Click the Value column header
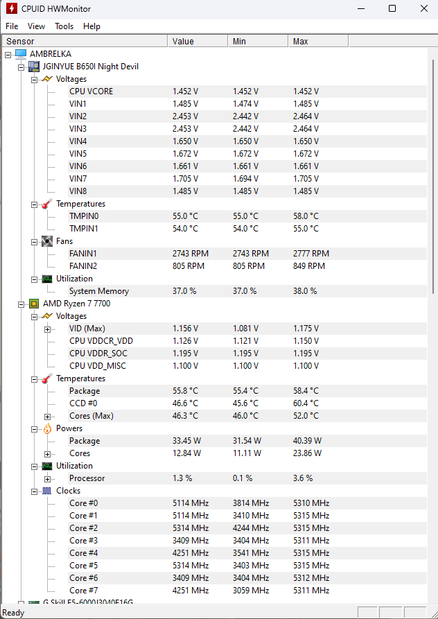 (198, 41)
